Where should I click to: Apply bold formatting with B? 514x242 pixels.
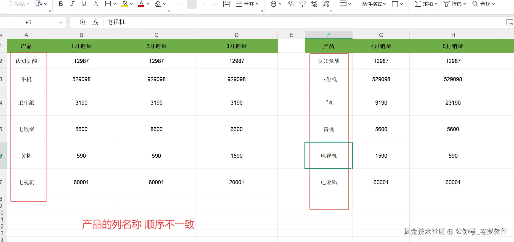[61, 4]
